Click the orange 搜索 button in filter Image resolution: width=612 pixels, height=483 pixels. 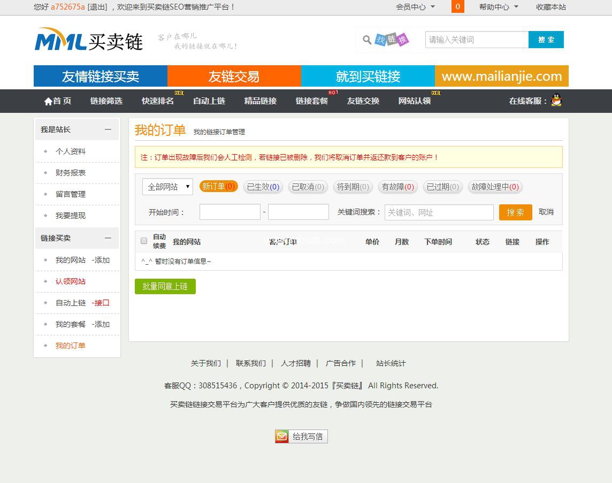click(x=515, y=212)
